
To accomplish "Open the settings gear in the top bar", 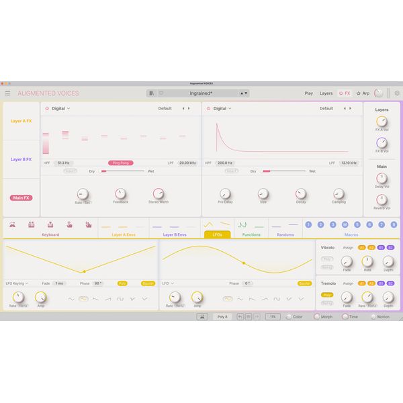I will point(397,93).
